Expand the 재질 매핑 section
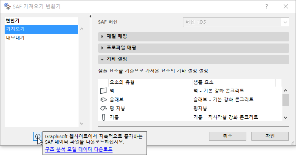 point(194,36)
